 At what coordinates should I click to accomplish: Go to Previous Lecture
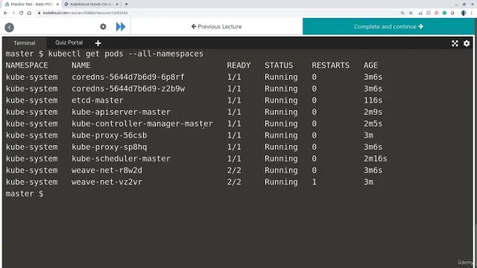pos(216,27)
